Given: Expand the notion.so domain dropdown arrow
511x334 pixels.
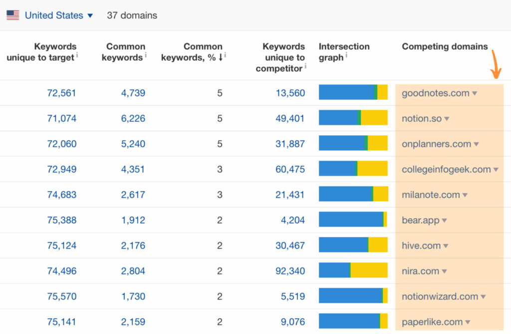Looking at the screenshot, I should [x=447, y=119].
